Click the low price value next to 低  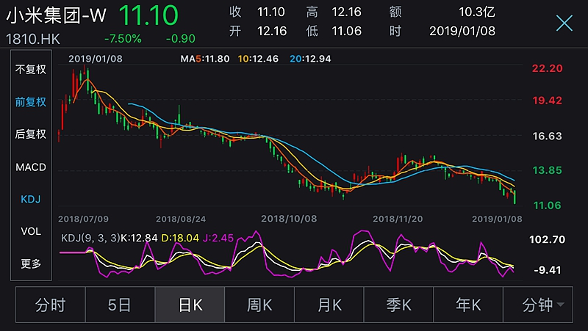point(346,31)
